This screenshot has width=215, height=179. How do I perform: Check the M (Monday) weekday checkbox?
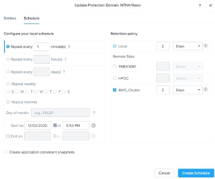17,92
